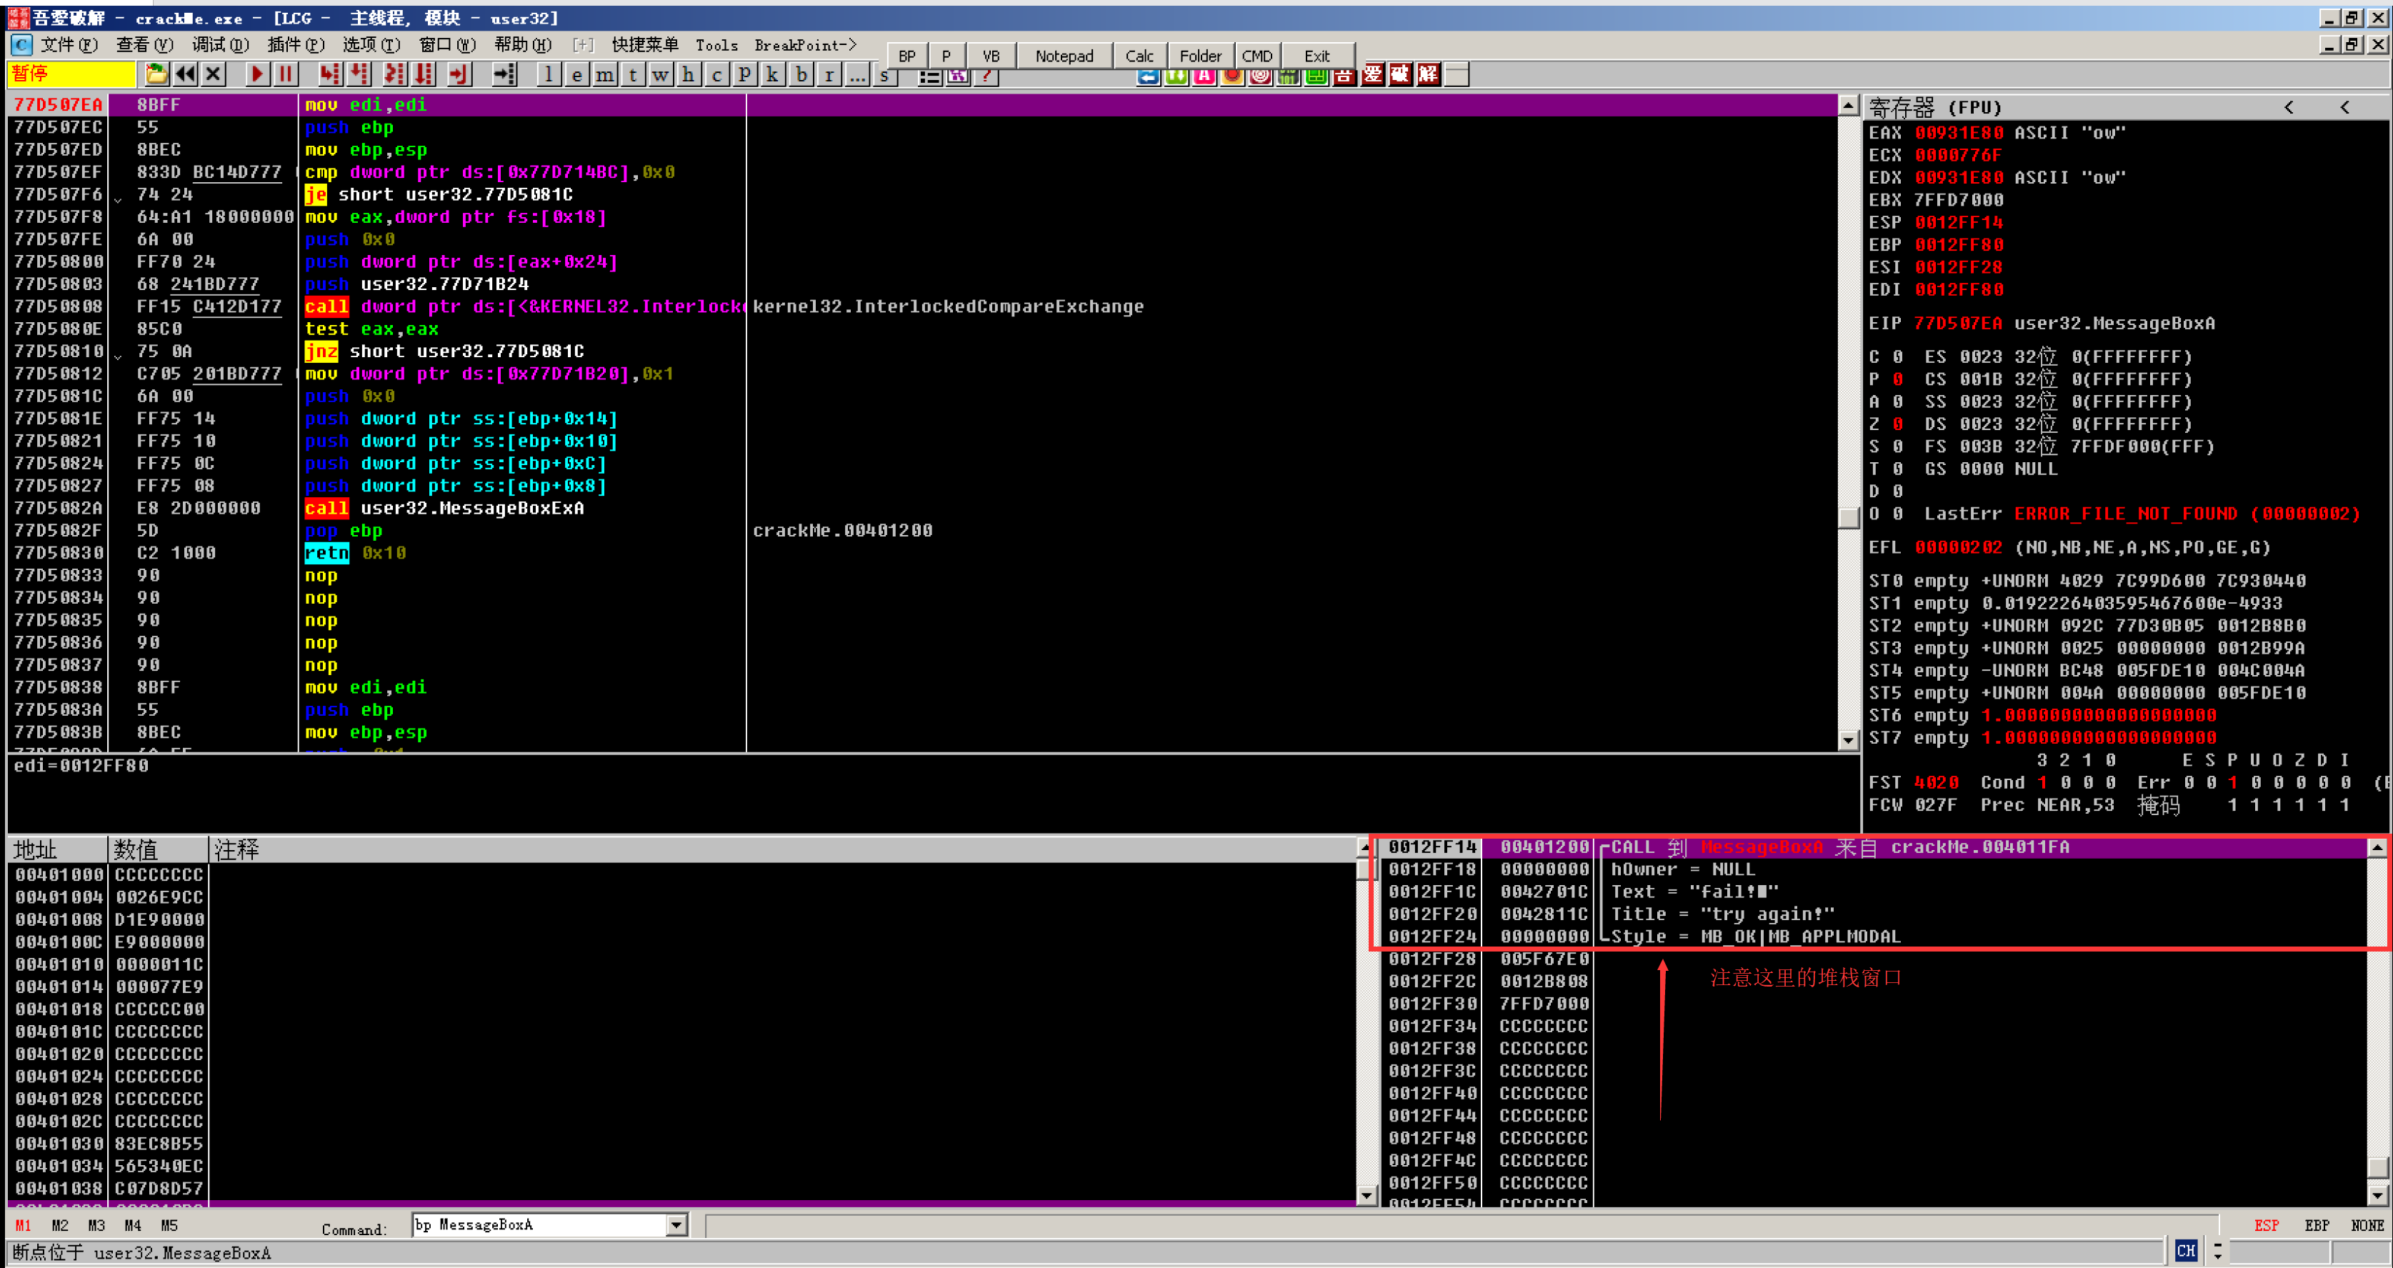This screenshot has width=2393, height=1268.
Task: Select ESP stack addressing mode
Action: point(2267,1225)
